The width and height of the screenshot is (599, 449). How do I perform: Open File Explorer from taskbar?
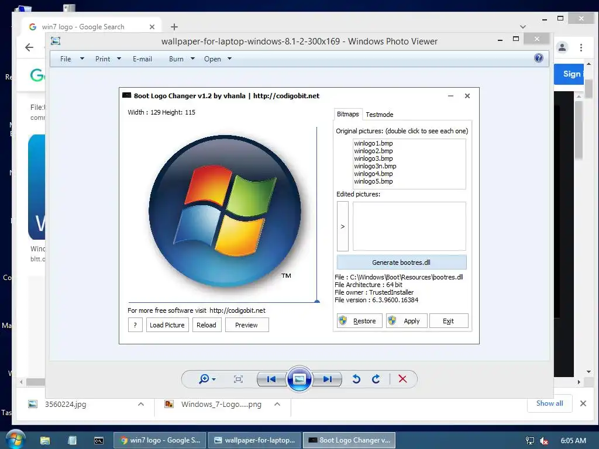pos(45,441)
